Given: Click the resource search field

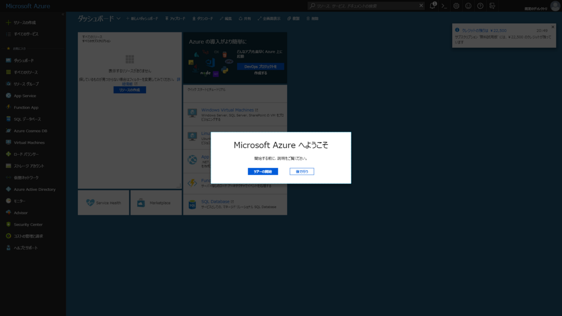Looking at the screenshot, I should pos(366,5).
